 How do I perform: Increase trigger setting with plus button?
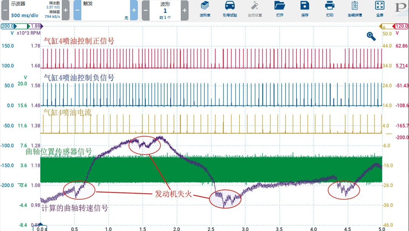point(134,10)
